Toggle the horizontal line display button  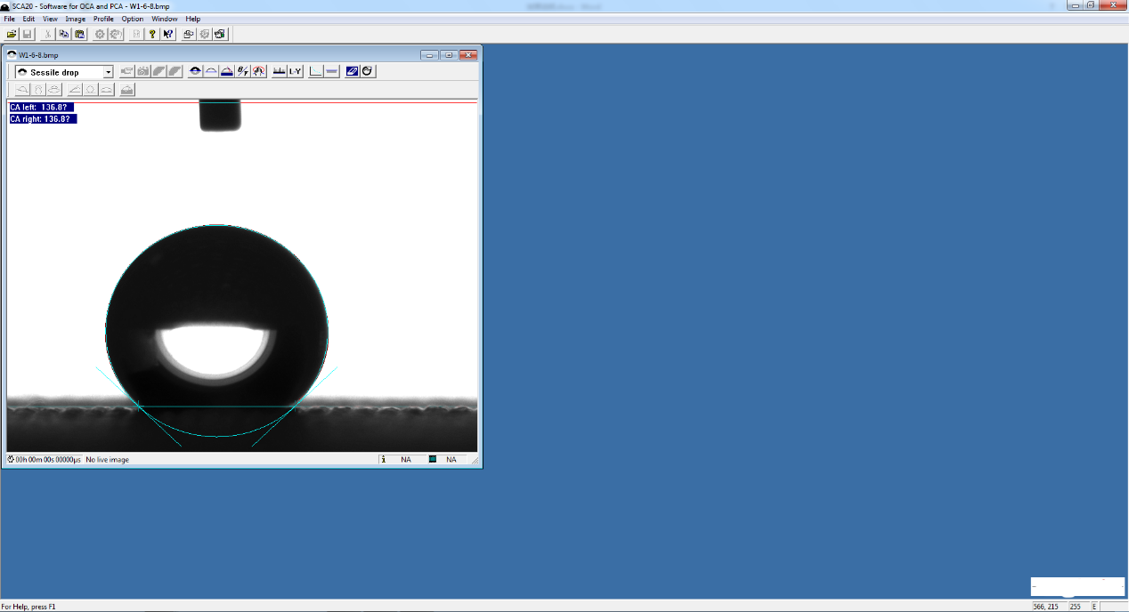[x=331, y=71]
